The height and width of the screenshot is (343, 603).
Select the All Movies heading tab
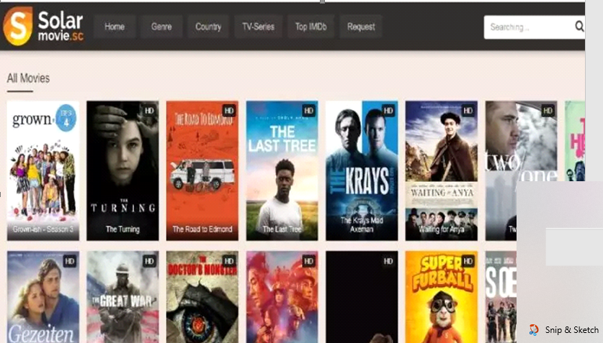pos(28,78)
